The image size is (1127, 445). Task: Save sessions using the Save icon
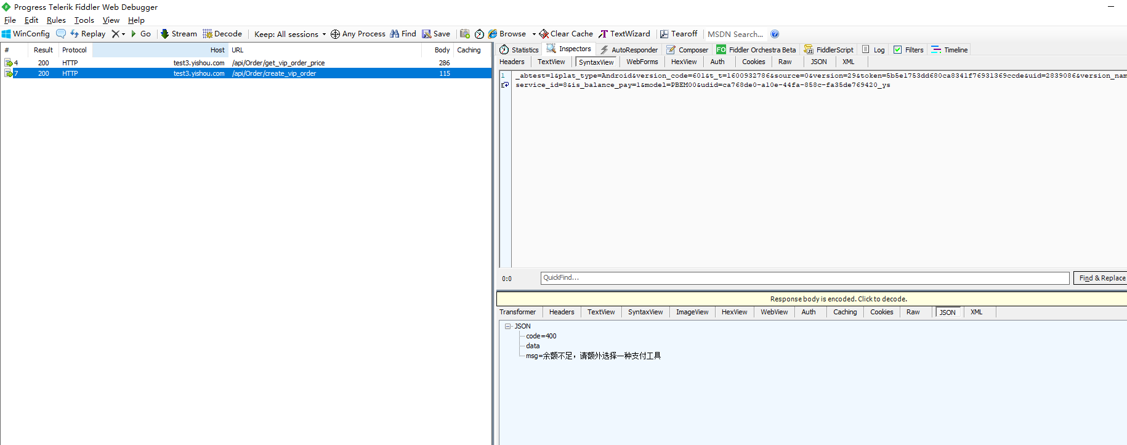click(x=436, y=34)
